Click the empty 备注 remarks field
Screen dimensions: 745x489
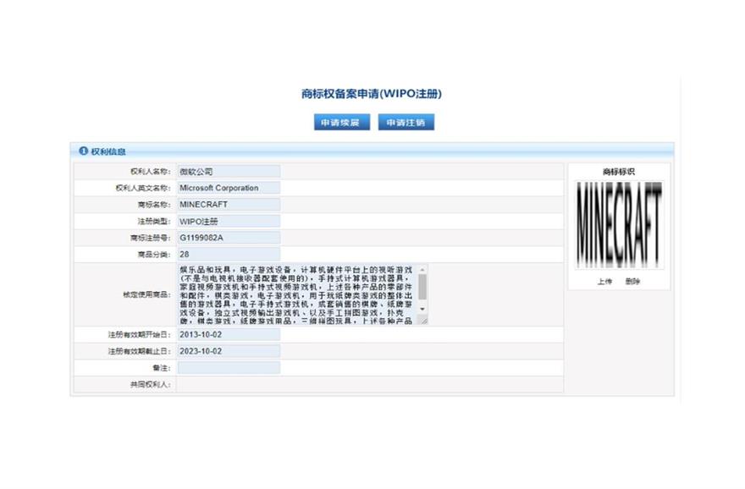[229, 367]
